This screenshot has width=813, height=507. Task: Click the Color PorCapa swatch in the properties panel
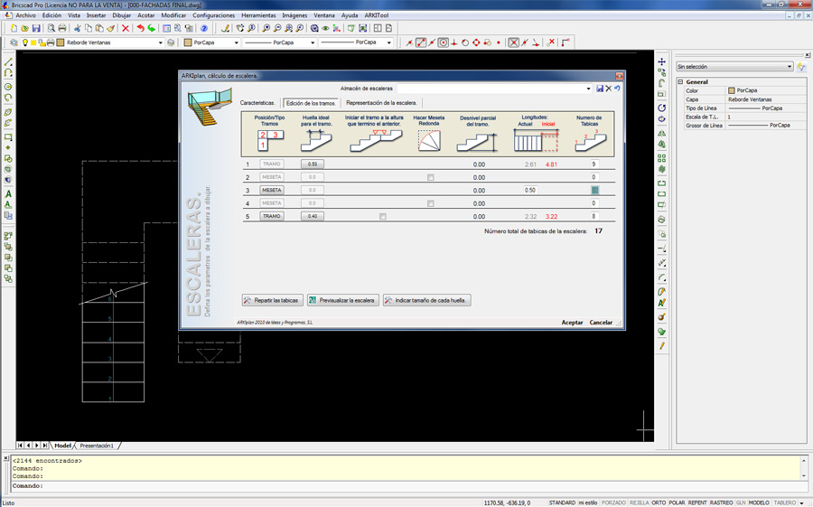(x=732, y=90)
